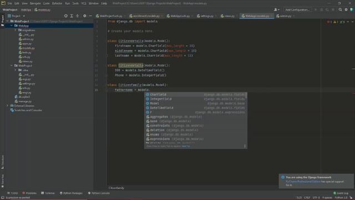This screenshot has height=200, width=355.
Task: Open the Help menu
Action: click(x=104, y=3)
